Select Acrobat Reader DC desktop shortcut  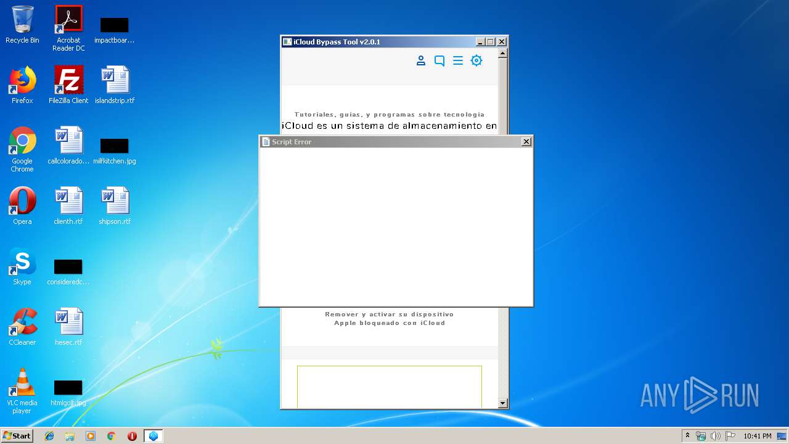pos(68,28)
